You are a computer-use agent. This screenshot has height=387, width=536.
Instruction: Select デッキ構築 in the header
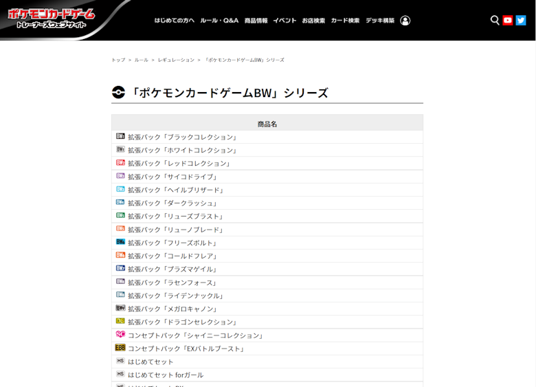click(x=380, y=21)
